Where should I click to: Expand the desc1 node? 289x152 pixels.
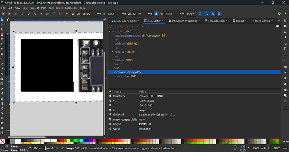[x=112, y=52]
